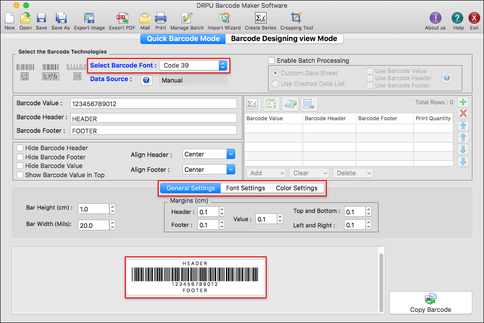This screenshot has height=323, width=484.
Task: Expand the Delete dropdown button
Action: coord(352,173)
